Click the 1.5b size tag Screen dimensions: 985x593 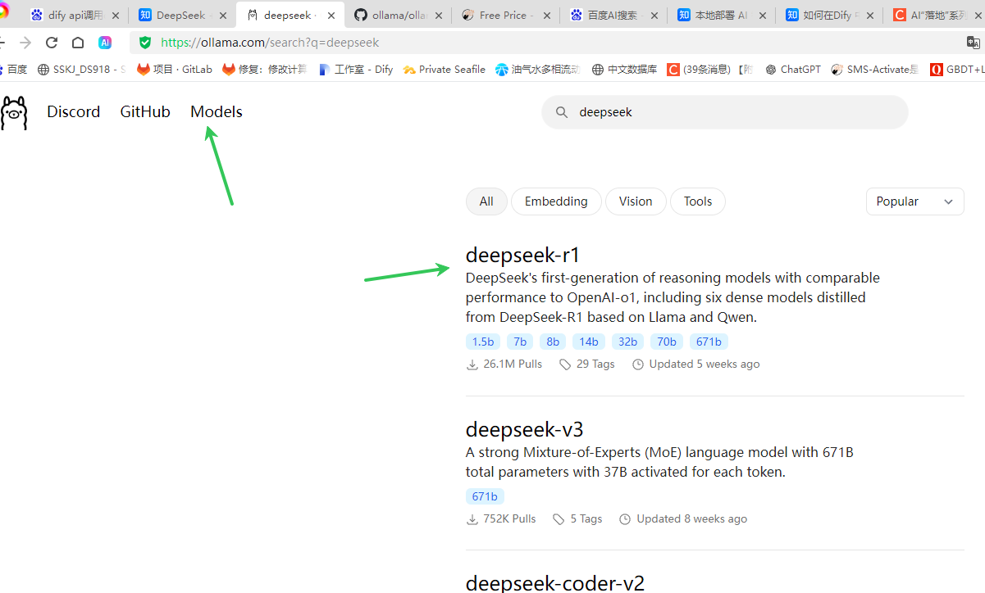coord(483,342)
